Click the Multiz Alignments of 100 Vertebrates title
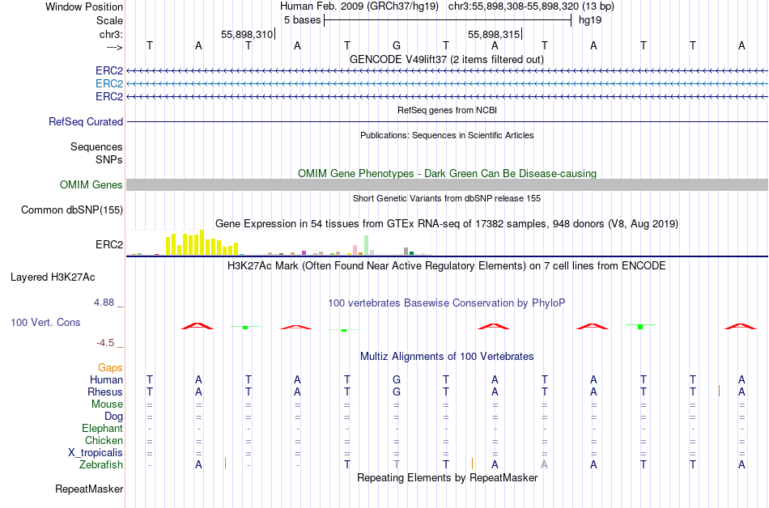This screenshot has height=508, width=769. coord(447,357)
